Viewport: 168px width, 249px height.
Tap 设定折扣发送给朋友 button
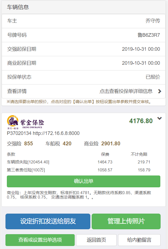(48, 221)
